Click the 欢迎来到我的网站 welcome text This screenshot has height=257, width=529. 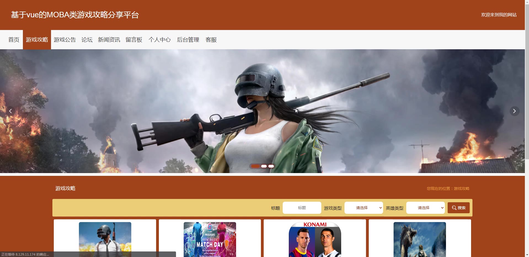point(499,15)
